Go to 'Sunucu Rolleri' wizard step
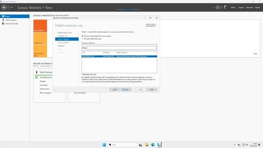This screenshot has width=263, height=148. (63, 42)
